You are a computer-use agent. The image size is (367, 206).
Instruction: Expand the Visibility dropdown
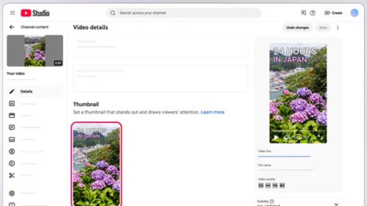click(x=336, y=204)
